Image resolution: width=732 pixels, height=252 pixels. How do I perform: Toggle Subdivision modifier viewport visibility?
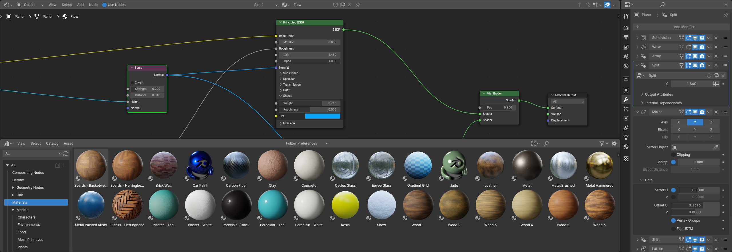(695, 38)
